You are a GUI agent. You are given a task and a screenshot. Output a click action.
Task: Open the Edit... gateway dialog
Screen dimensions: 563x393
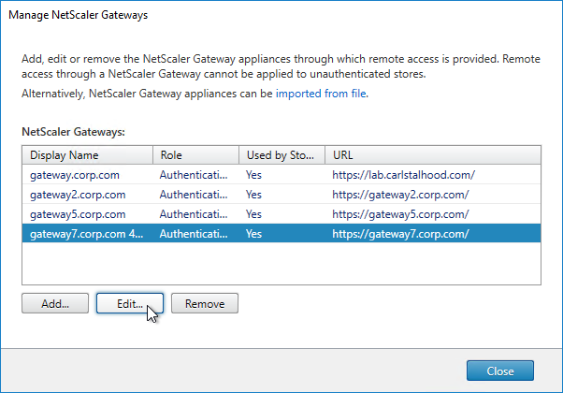(130, 304)
